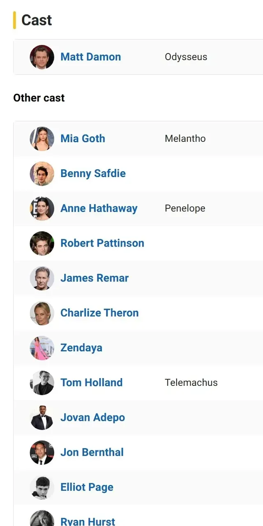Open Robert Pattinson's name link
The width and height of the screenshot is (263, 526).
102,243
